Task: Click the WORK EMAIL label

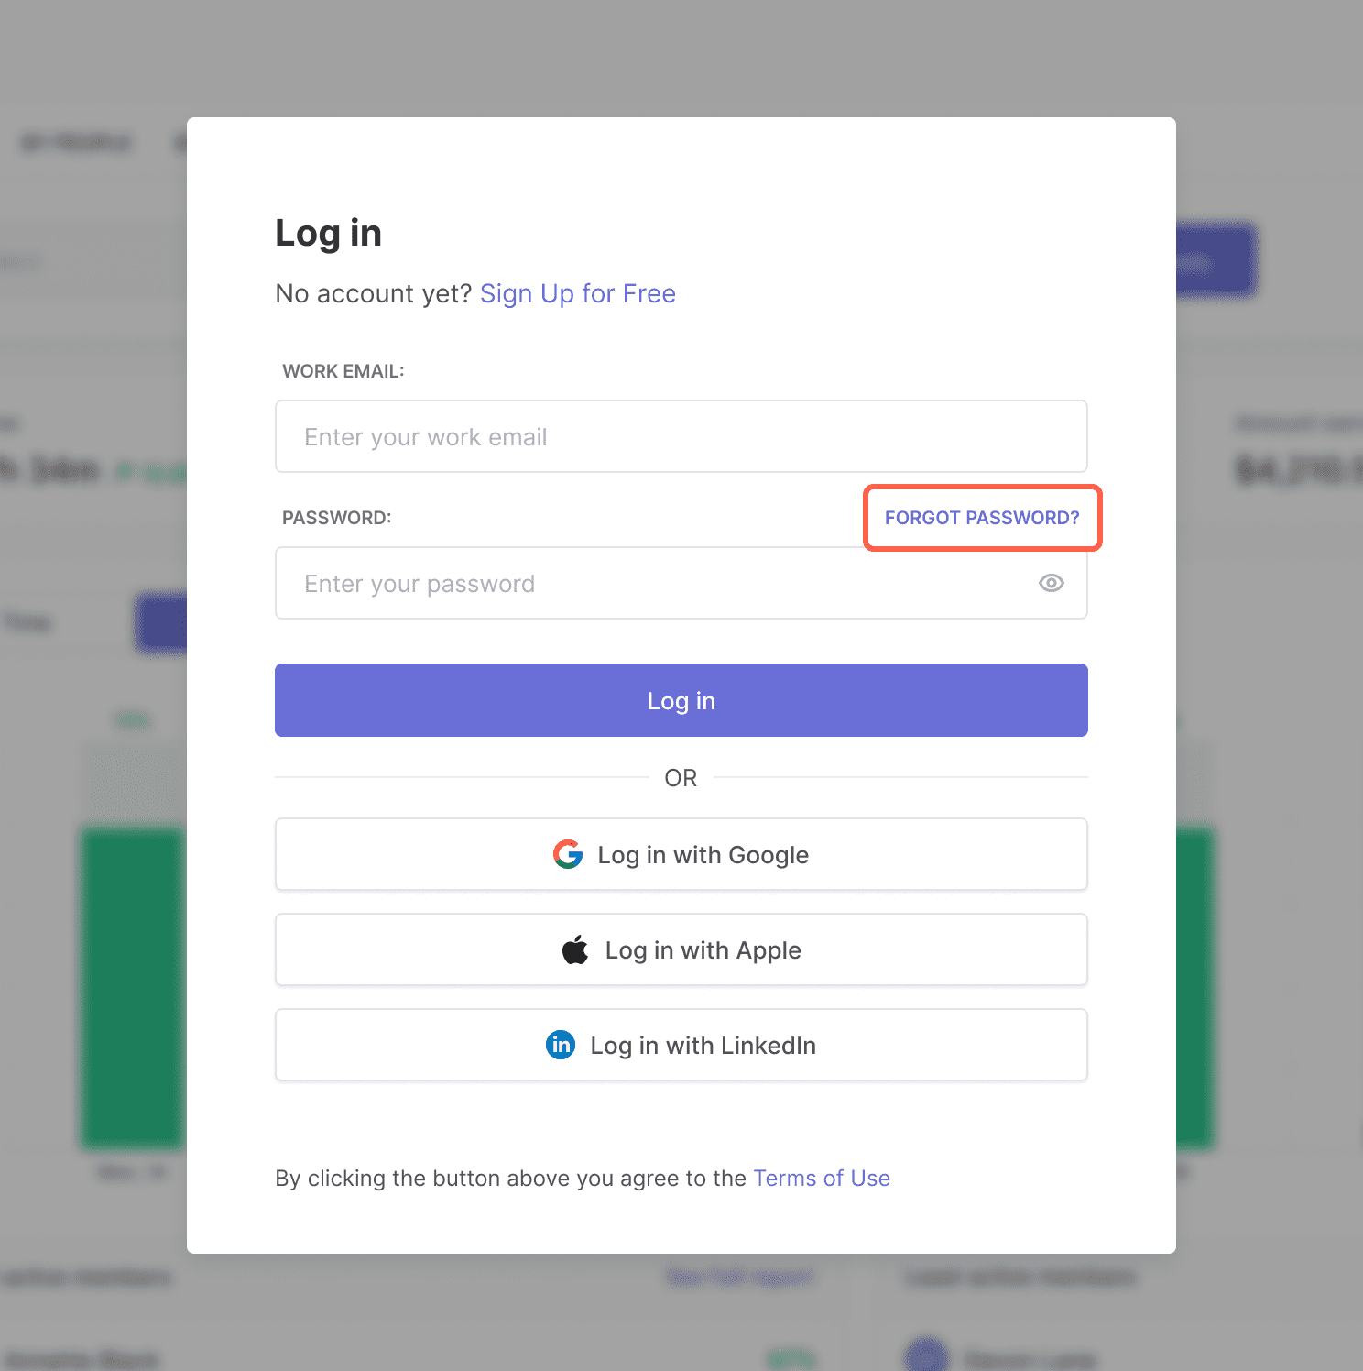Action: coord(343,371)
